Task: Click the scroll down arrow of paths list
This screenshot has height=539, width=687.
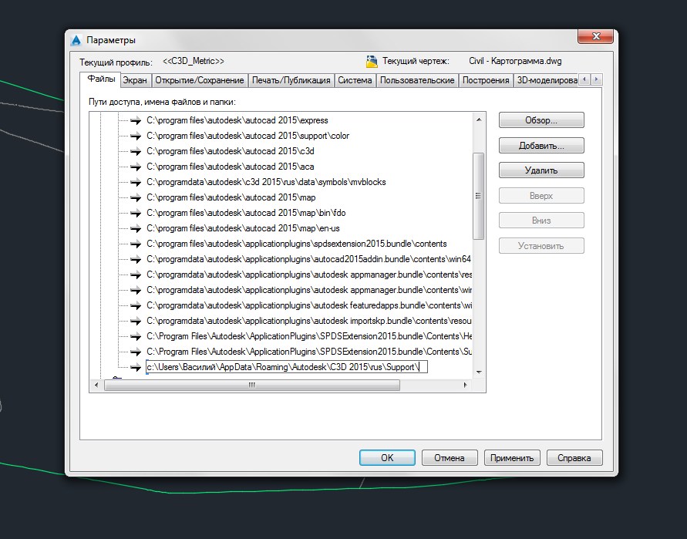Action: (x=479, y=372)
